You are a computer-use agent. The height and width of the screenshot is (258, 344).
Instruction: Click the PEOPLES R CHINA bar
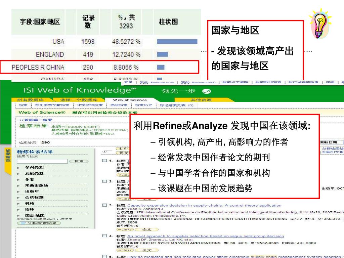click(x=161, y=67)
